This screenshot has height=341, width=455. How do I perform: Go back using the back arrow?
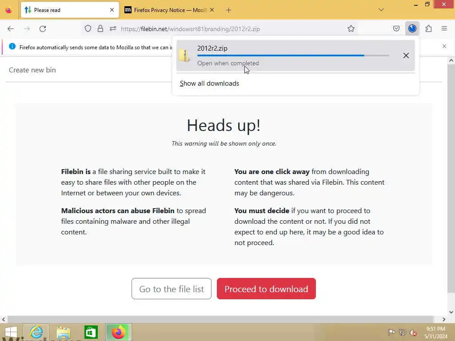[x=11, y=29]
